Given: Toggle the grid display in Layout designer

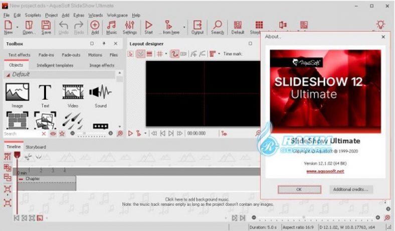Looking at the screenshot, I should pos(159,54).
